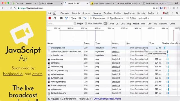Click the inspect element picker icon
This screenshot has width=180, height=101.
[x=50, y=13]
